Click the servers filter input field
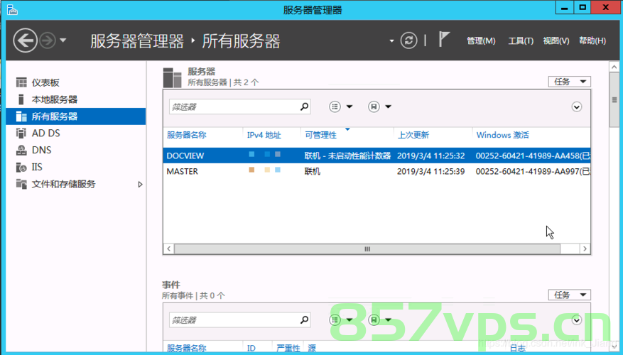623x355 pixels. 234,106
